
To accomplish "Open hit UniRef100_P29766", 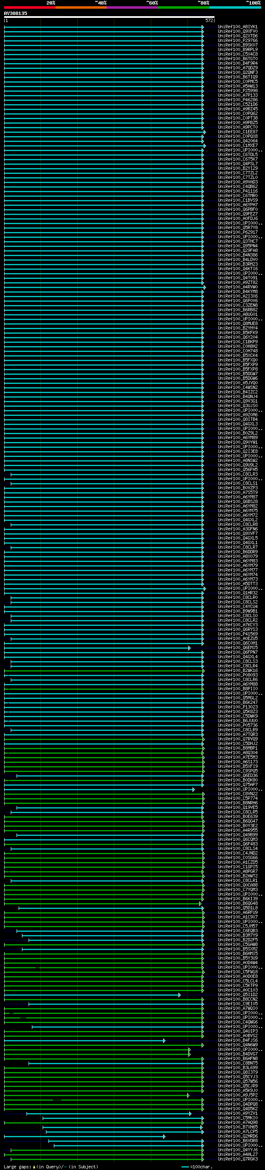I will pos(238,40).
